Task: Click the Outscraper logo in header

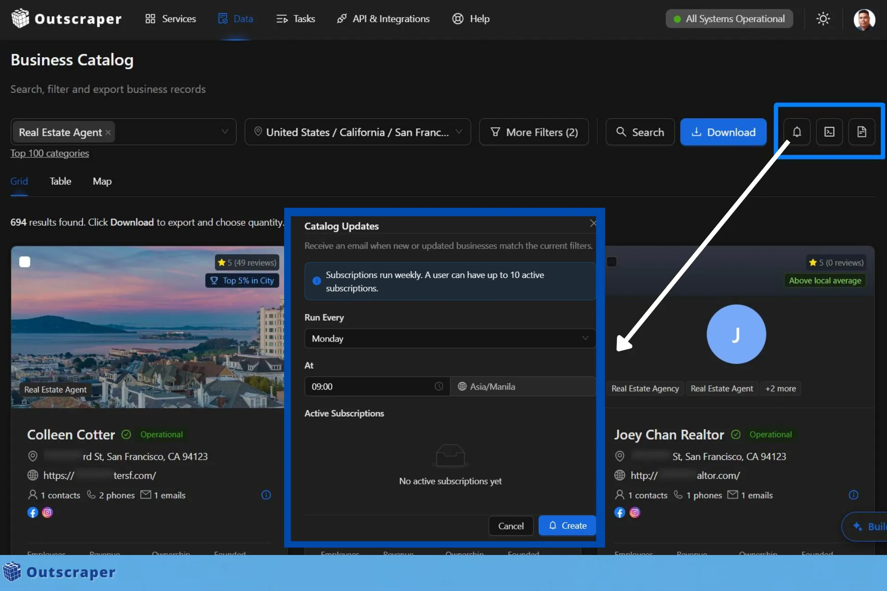Action: pyautogui.click(x=66, y=18)
